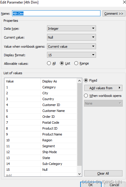Select the Sub-Category display cell
Image resolution: width=126 pixels, height=187 pixels.
[59, 164]
